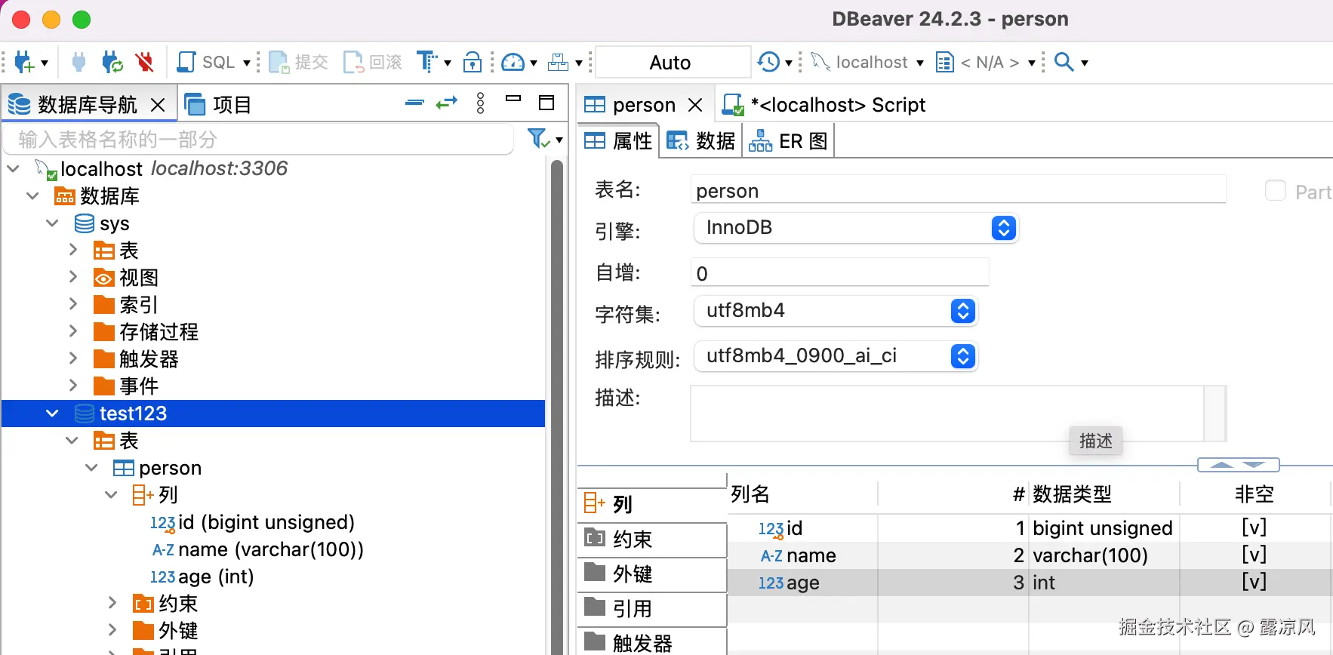This screenshot has height=655, width=1333.
Task: Collapse the 列 columns node
Action: pyautogui.click(x=111, y=495)
